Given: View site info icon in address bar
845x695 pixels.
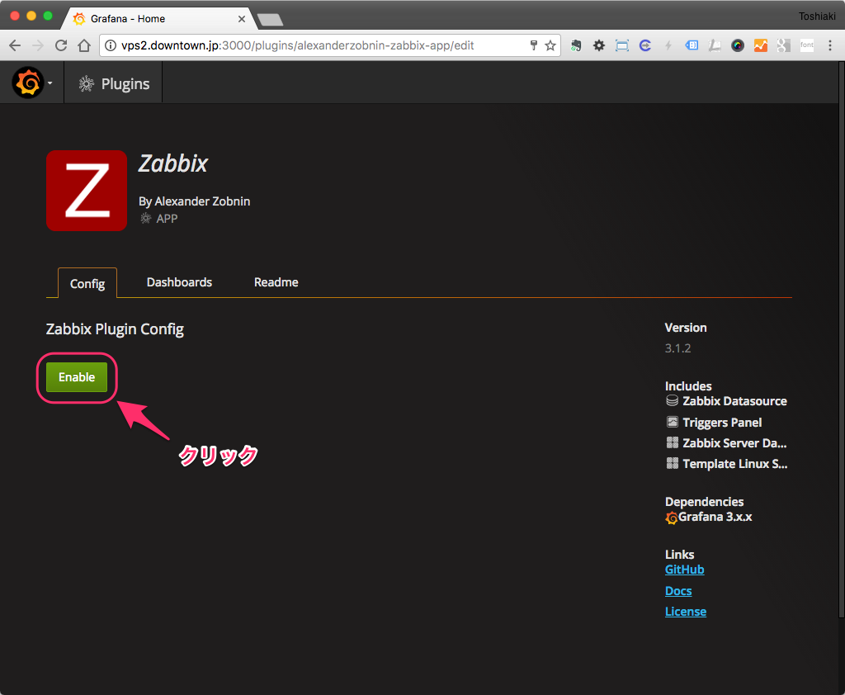Looking at the screenshot, I should pos(111,45).
